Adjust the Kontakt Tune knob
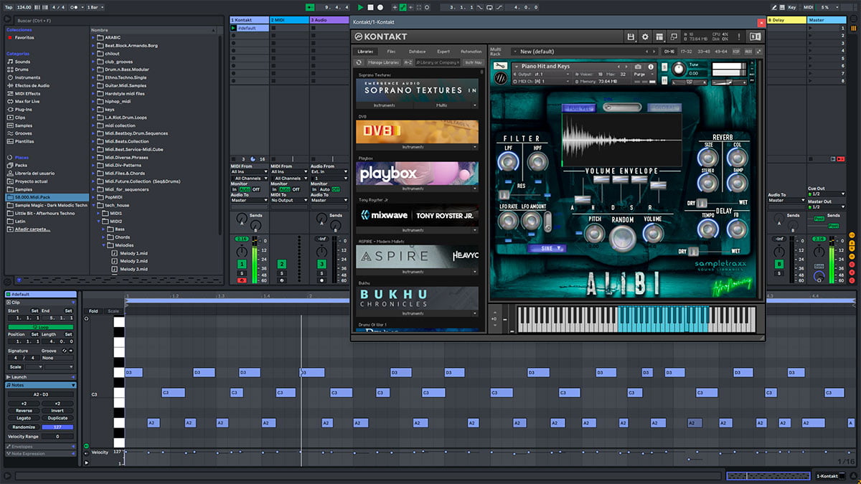 678,69
